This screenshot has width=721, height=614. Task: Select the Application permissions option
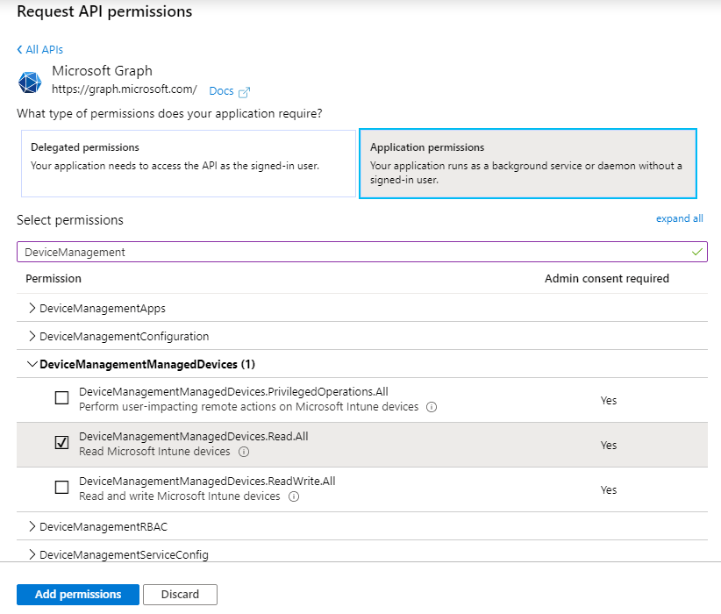(x=527, y=163)
